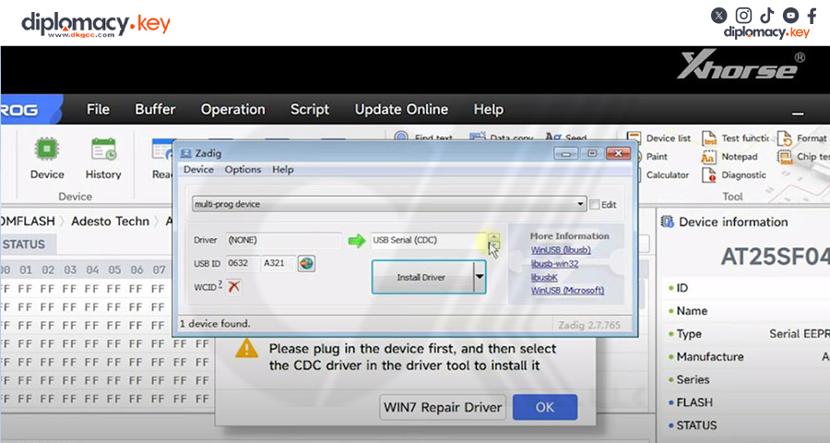Open the TikTok social icon
This screenshot has width=830, height=443.
(x=767, y=16)
